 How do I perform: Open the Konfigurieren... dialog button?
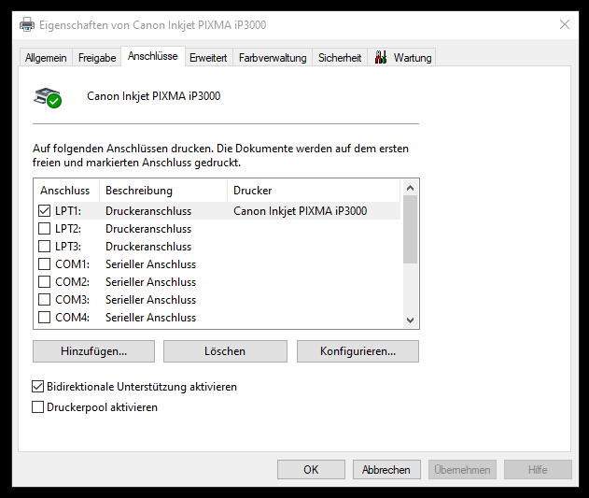click(358, 351)
